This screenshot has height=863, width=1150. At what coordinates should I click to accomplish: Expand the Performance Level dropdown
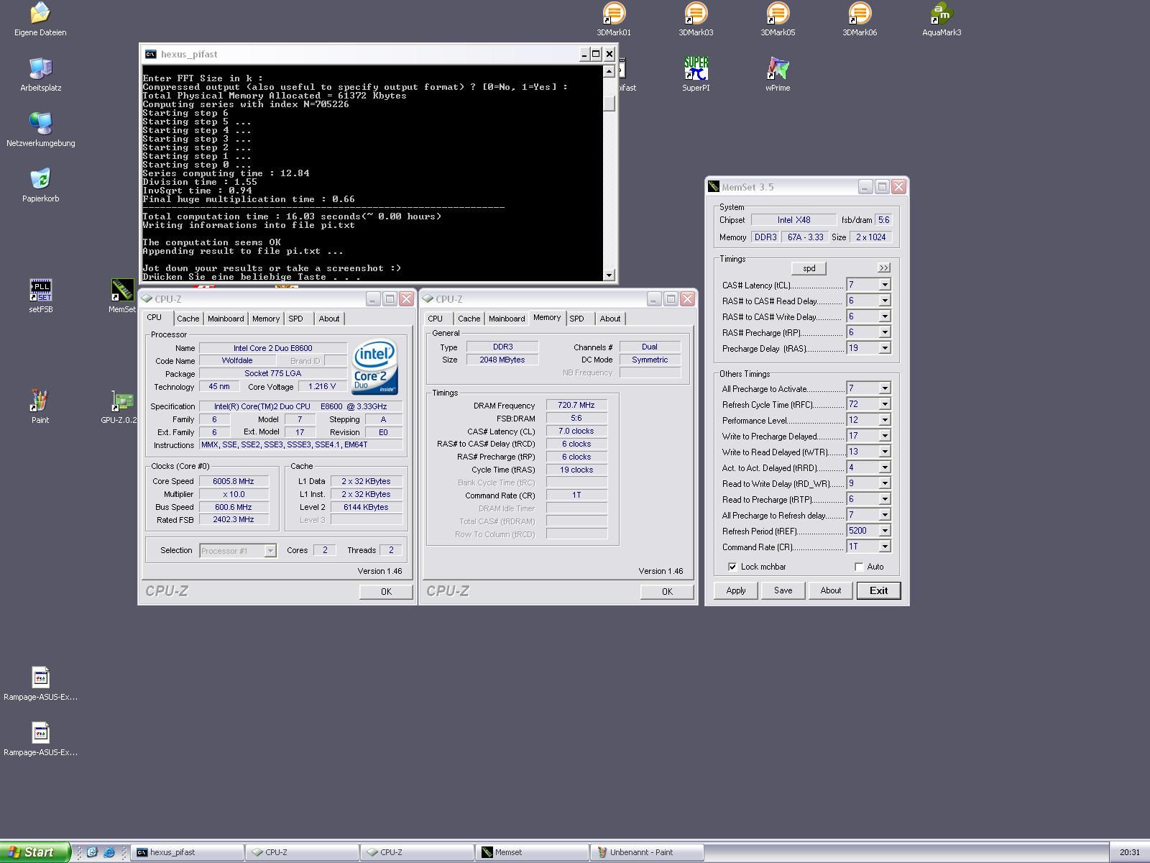click(885, 420)
